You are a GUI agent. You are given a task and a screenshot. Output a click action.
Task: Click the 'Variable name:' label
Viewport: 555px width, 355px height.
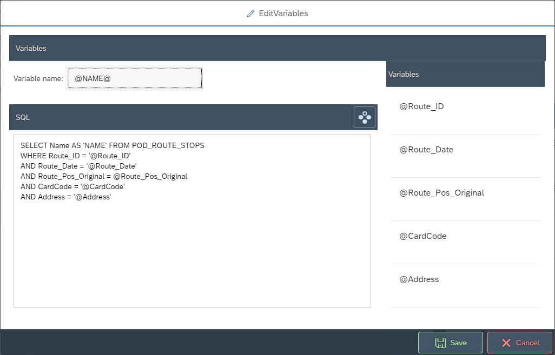coord(38,79)
